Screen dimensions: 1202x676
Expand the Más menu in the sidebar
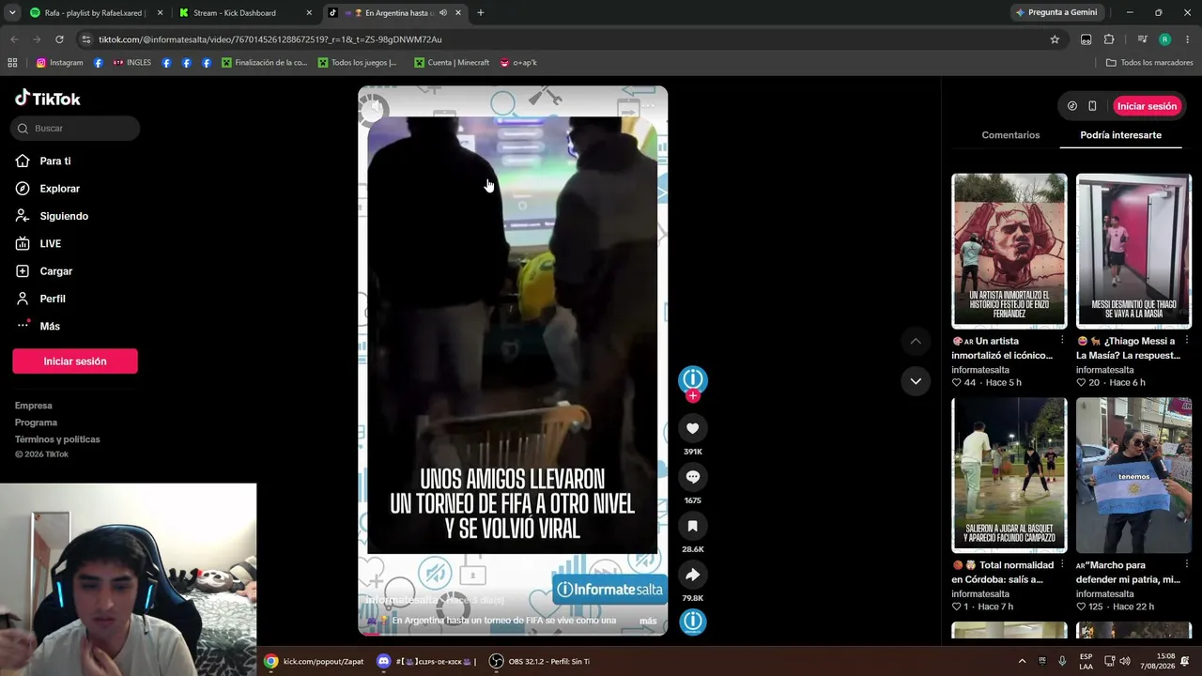(38, 326)
